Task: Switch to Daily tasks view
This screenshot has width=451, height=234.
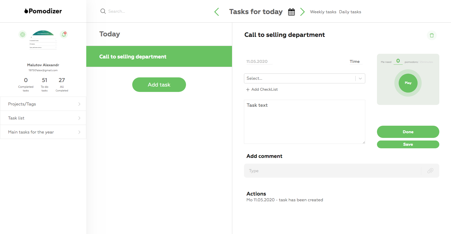Action: [350, 12]
